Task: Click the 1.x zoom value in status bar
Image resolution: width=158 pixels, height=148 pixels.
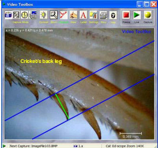Action: [x=81, y=146]
